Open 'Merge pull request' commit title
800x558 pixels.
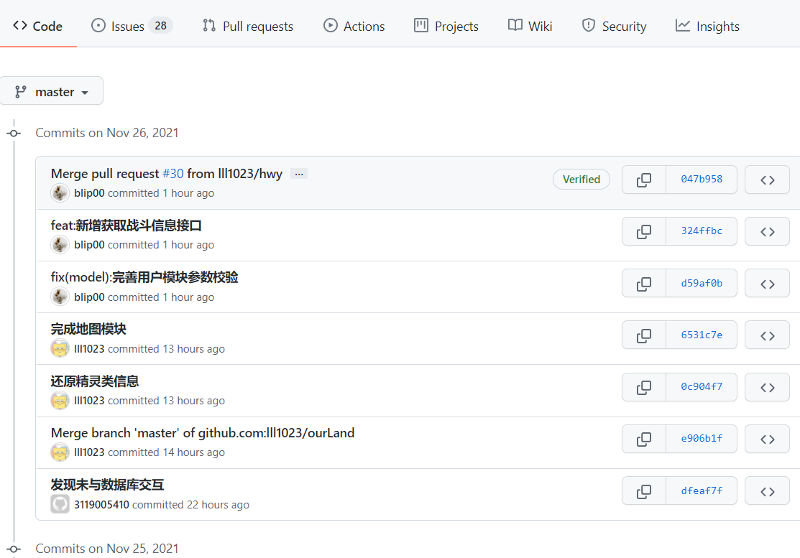[105, 174]
